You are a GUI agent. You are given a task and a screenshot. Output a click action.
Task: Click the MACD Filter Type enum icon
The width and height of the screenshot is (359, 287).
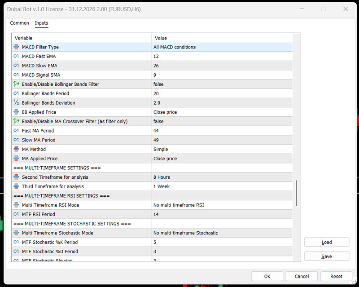pos(16,47)
